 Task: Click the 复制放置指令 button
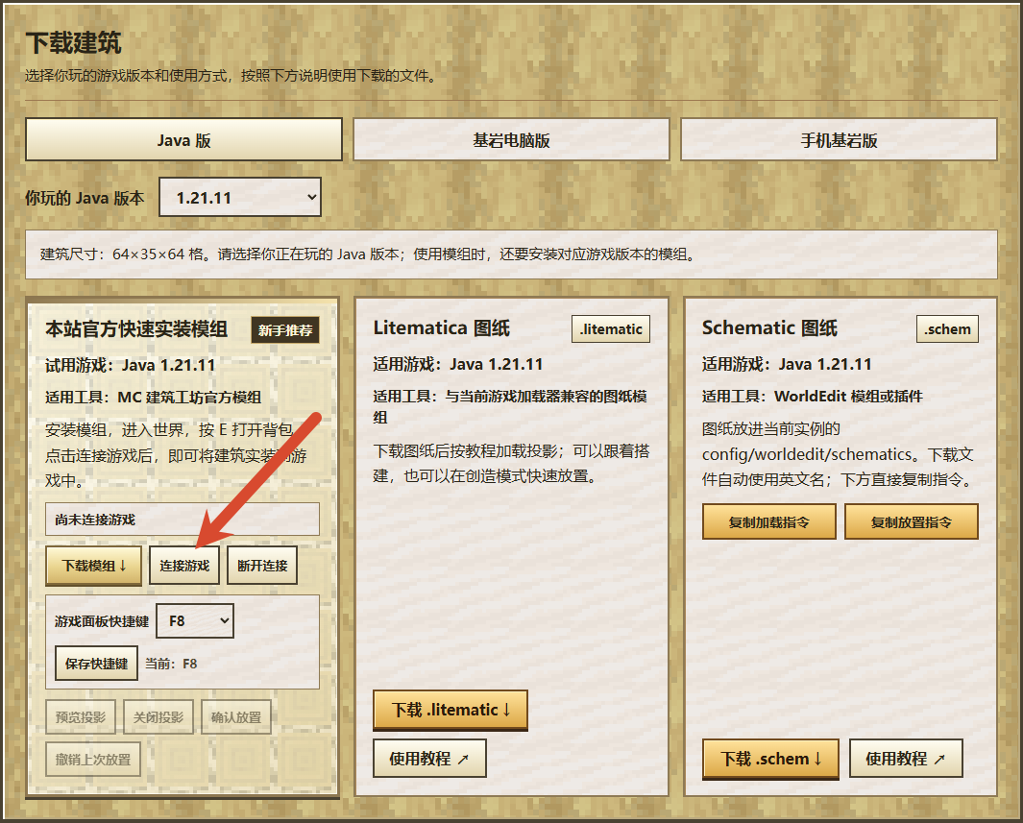click(x=912, y=521)
